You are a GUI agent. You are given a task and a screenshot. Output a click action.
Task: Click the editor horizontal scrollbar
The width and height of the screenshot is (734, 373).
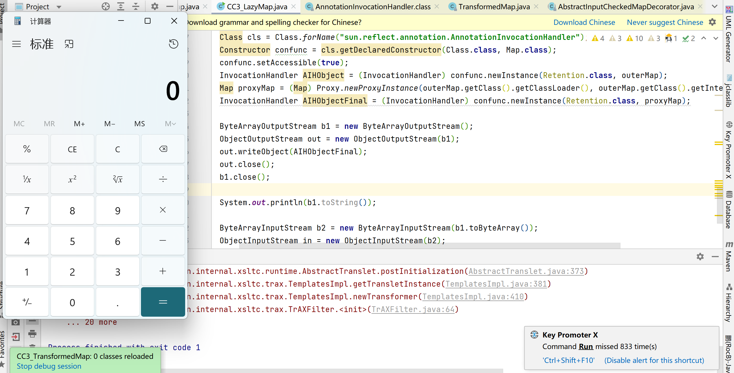430,246
